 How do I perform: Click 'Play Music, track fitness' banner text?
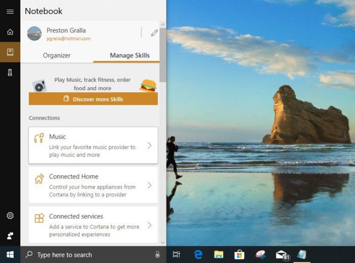click(x=92, y=84)
